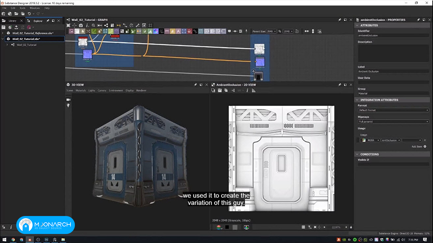
Task: Click the 3D view light bulb icon
Action: tap(68, 105)
